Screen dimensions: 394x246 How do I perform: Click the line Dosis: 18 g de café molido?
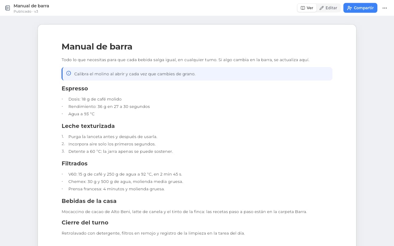pyautogui.click(x=95, y=99)
